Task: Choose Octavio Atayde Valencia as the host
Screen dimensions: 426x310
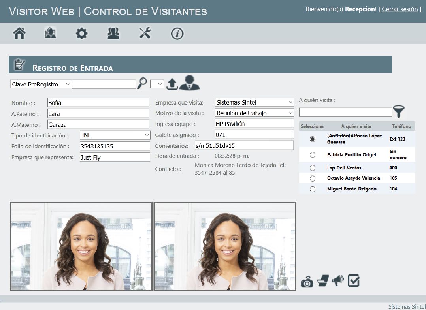Action: [313, 178]
